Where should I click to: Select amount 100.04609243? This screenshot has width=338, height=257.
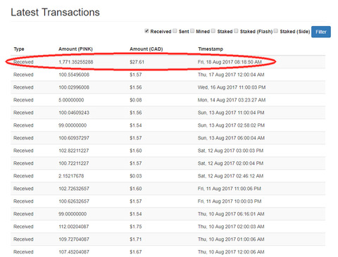(x=74, y=113)
